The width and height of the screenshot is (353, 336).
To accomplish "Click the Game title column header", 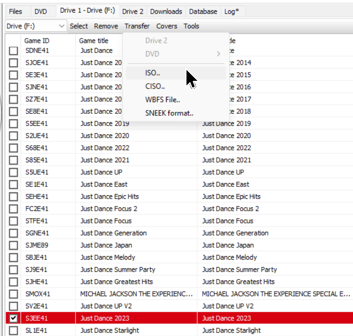I will pyautogui.click(x=93, y=40).
